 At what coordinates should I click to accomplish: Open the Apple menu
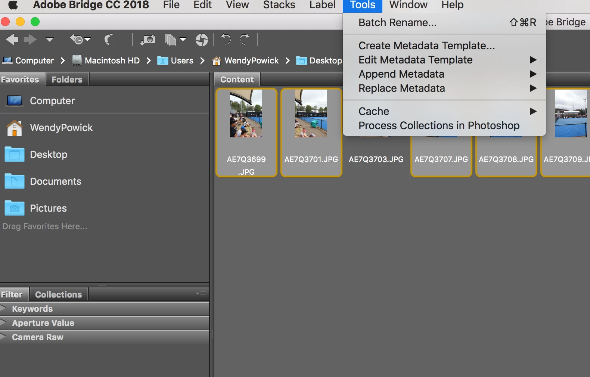tap(13, 5)
